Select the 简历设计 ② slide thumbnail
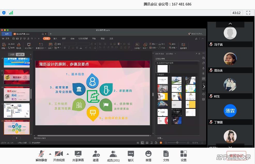 [x=17, y=77]
